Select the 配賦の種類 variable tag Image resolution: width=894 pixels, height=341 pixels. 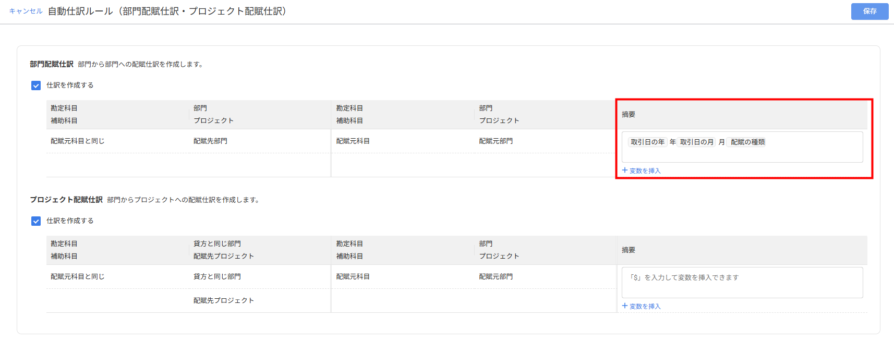pos(747,142)
